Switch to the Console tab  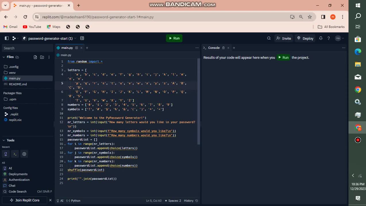pyautogui.click(x=213, y=48)
